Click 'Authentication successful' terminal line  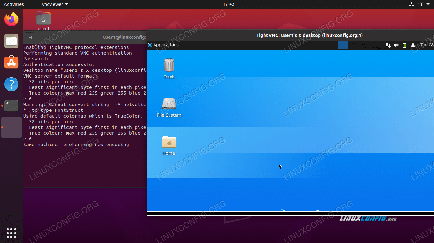click(59, 64)
